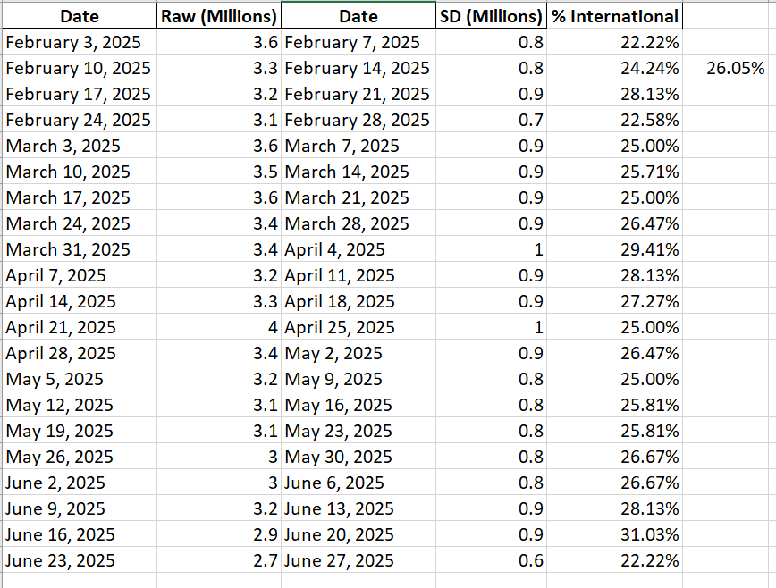Screen dimensions: 776x588
Task: Click cell 'June 6, 2025'
Action: point(358,483)
